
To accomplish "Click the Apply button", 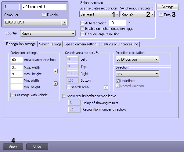I will (13, 147).
